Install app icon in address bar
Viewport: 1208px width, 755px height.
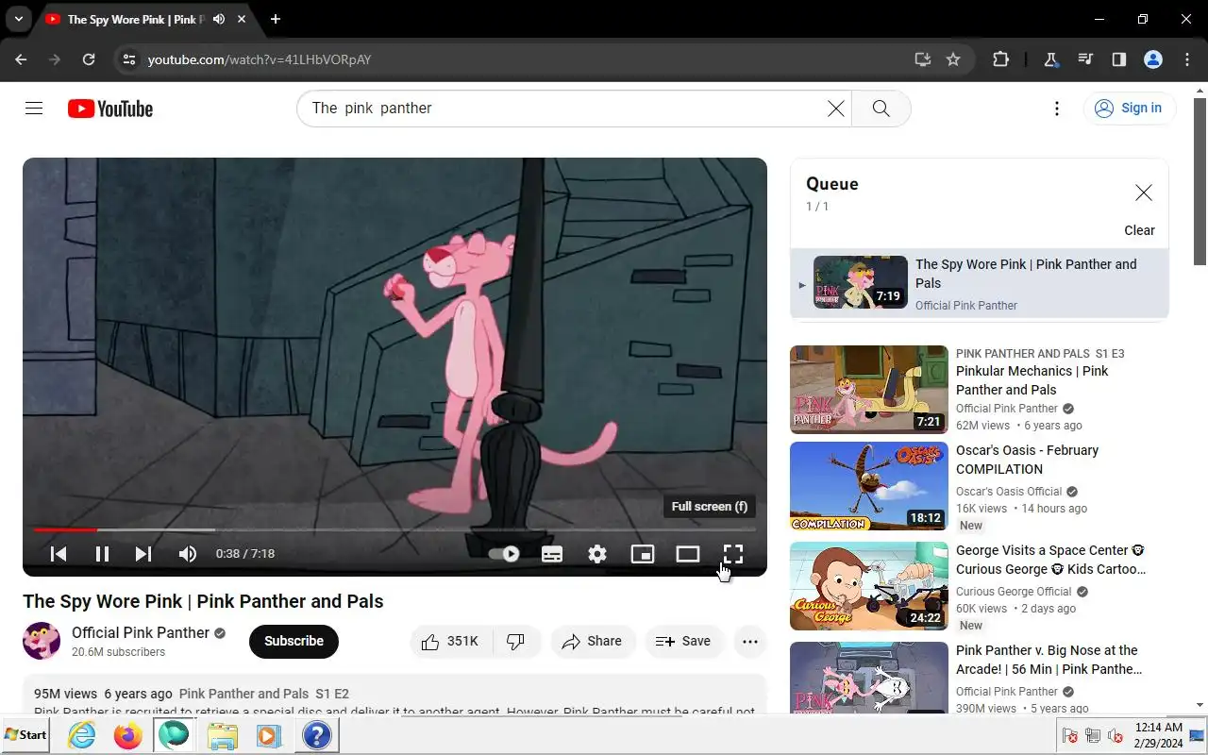(x=923, y=59)
